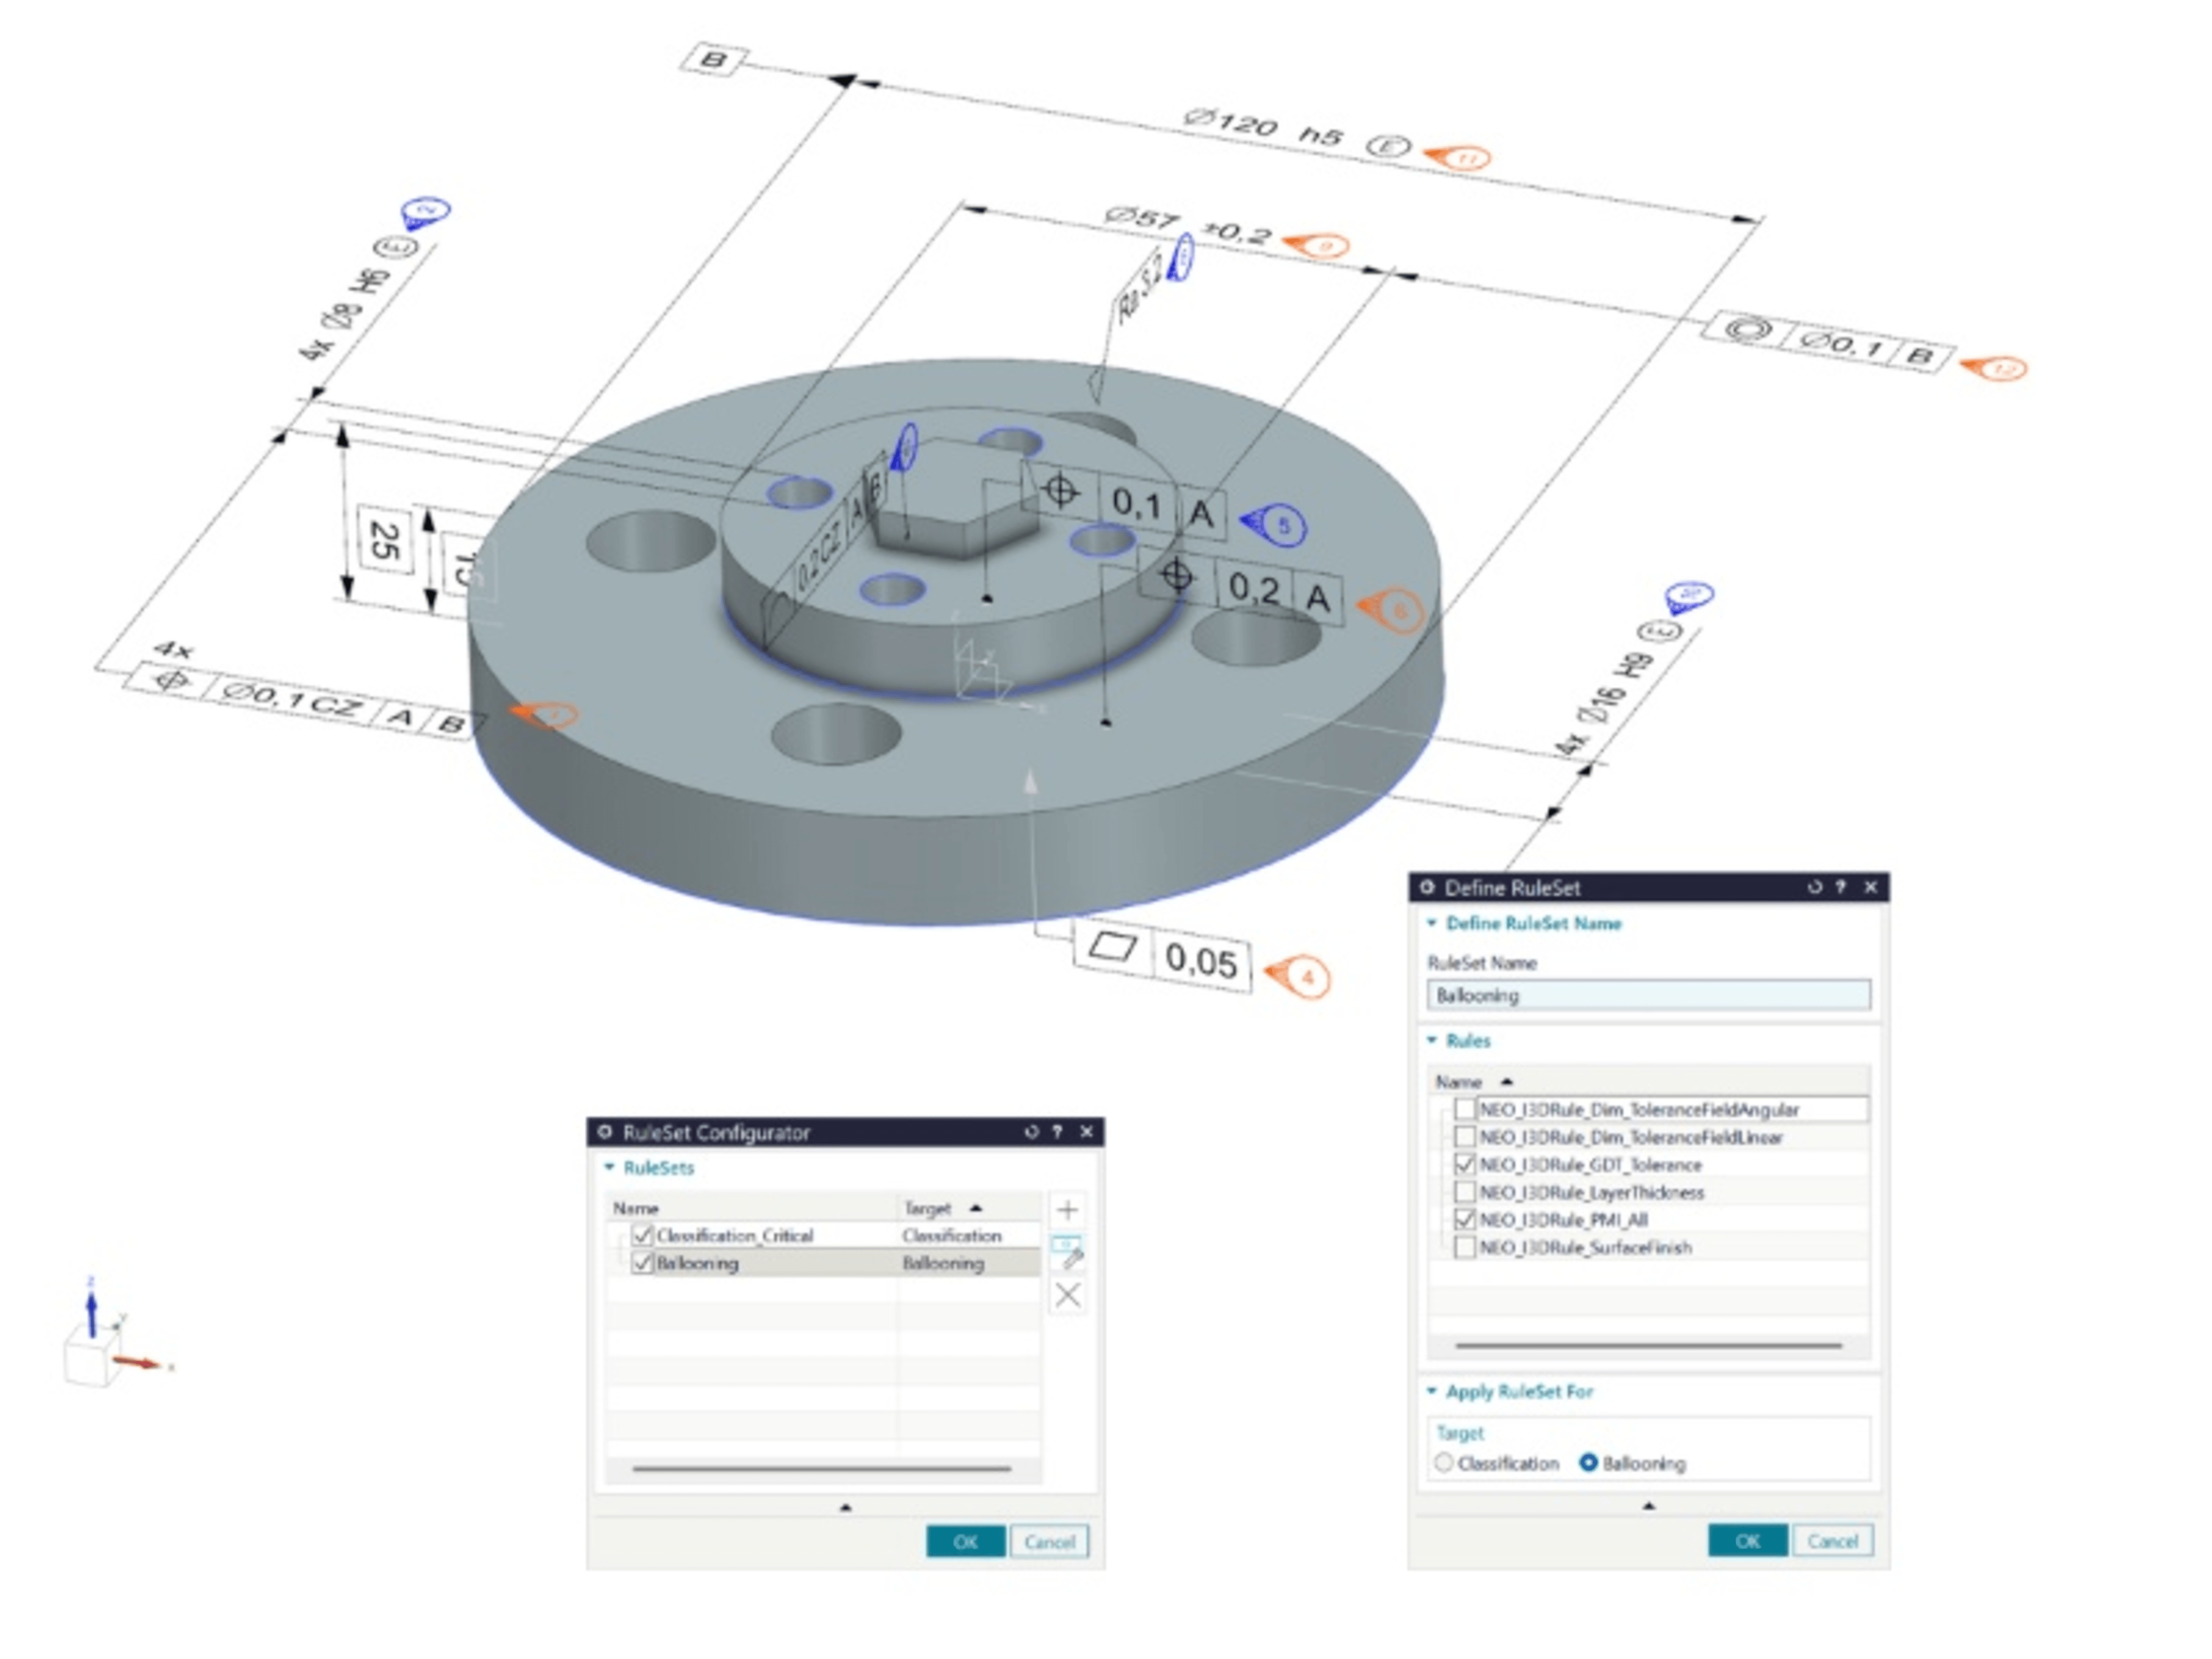The height and width of the screenshot is (1659, 2212).
Task: Select orange balloon beside Ø57 ±0,2 dimension
Action: pos(1317,246)
